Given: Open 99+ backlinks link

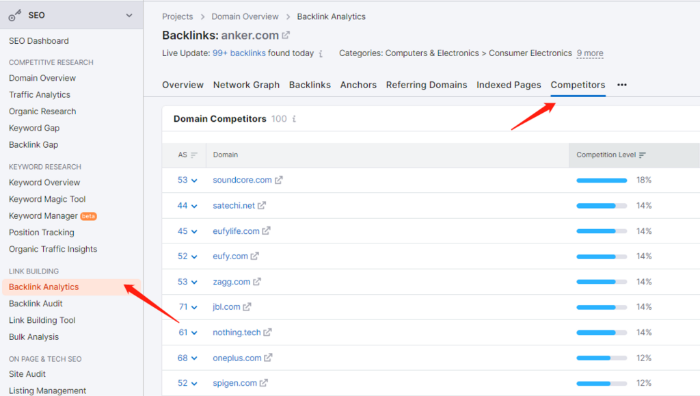Looking at the screenshot, I should [239, 53].
